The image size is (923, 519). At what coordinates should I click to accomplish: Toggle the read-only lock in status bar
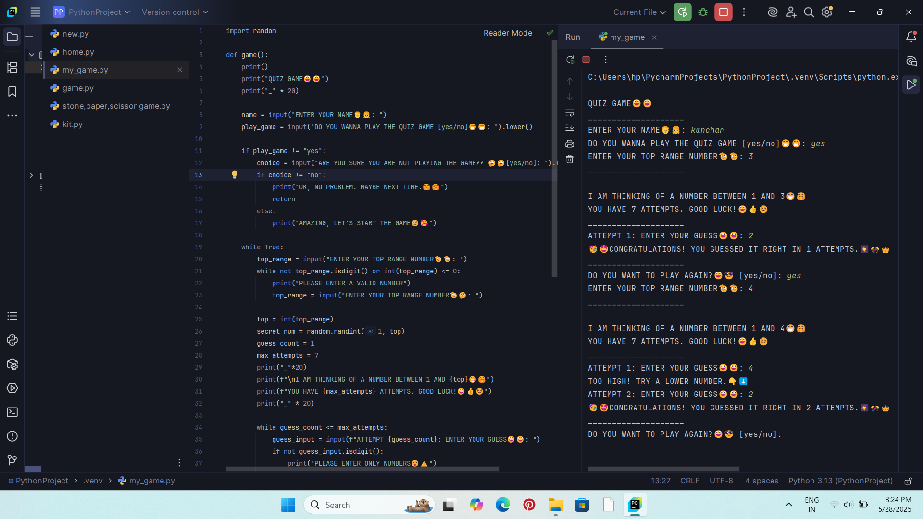(908, 481)
